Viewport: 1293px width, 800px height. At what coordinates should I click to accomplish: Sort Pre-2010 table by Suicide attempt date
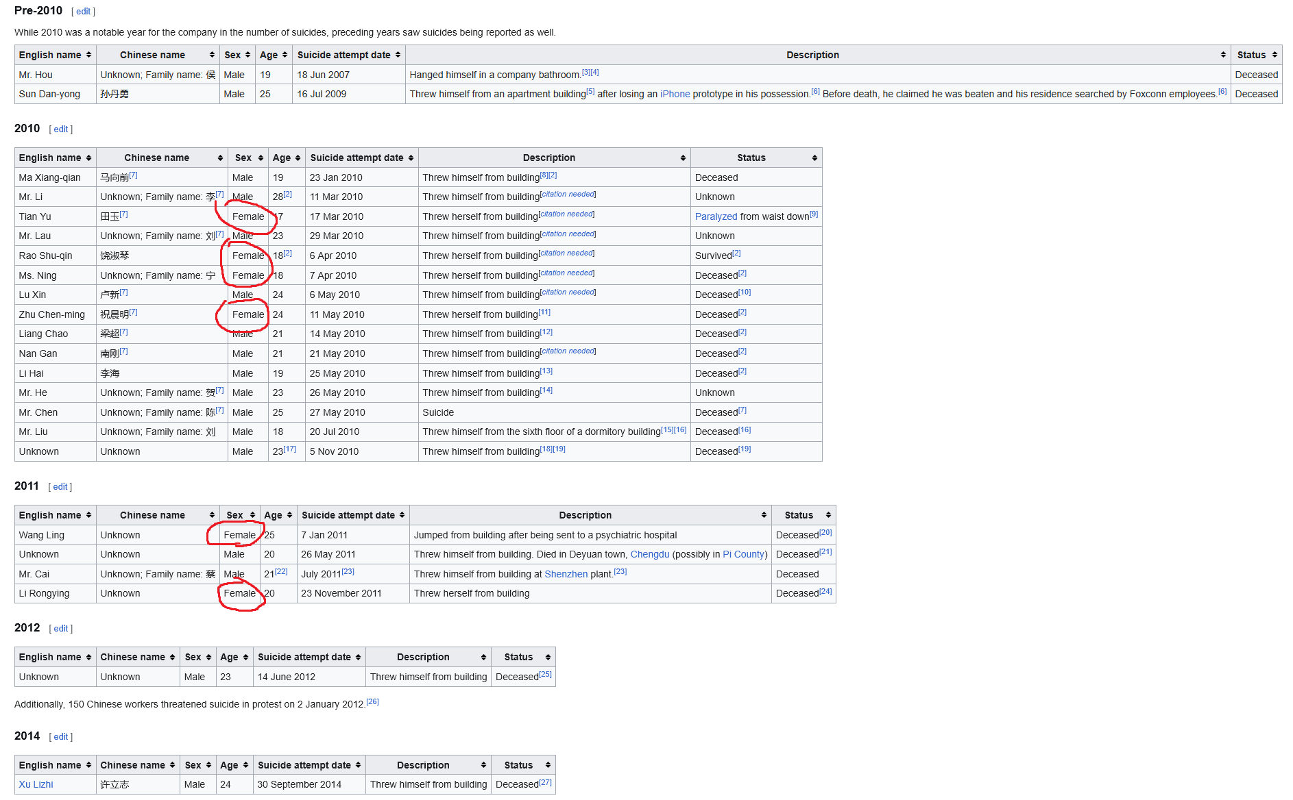point(349,55)
